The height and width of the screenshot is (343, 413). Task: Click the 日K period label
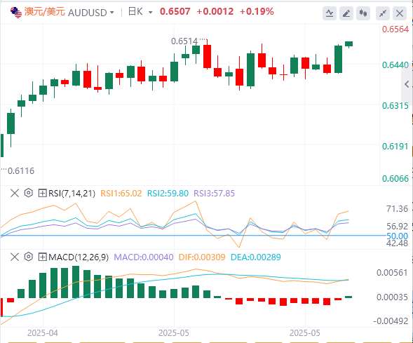coord(135,12)
